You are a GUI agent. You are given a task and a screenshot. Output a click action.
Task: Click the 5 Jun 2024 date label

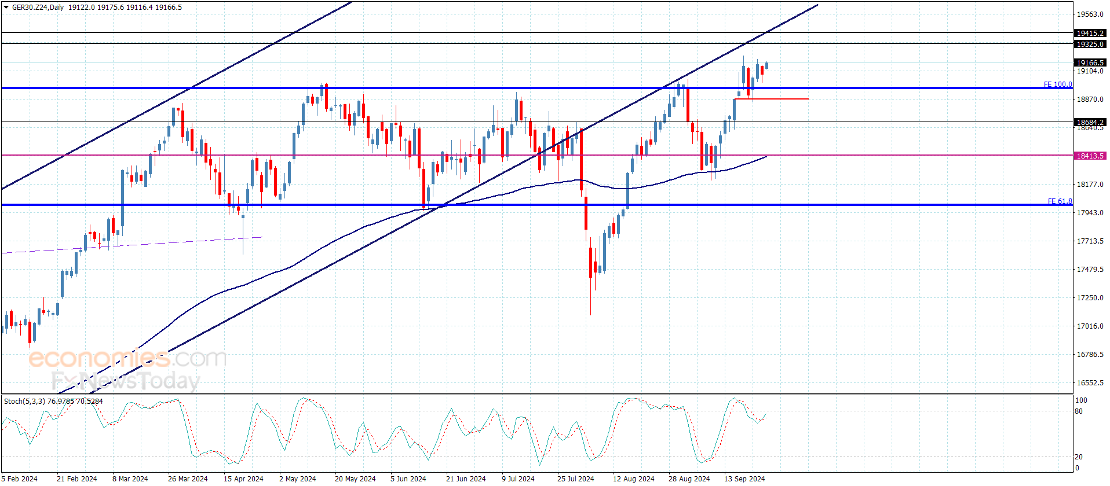point(408,478)
